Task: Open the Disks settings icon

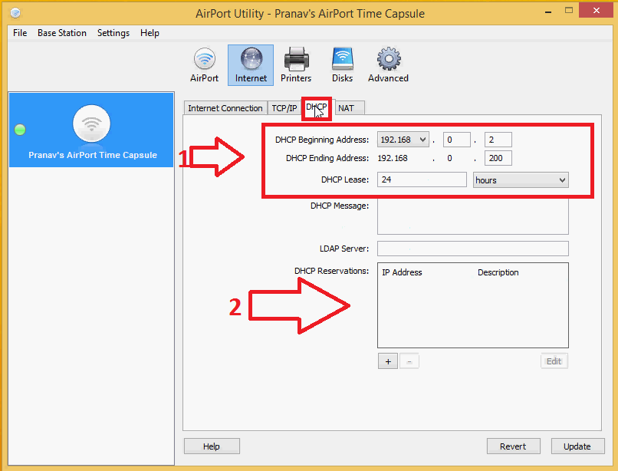Action: coord(342,65)
